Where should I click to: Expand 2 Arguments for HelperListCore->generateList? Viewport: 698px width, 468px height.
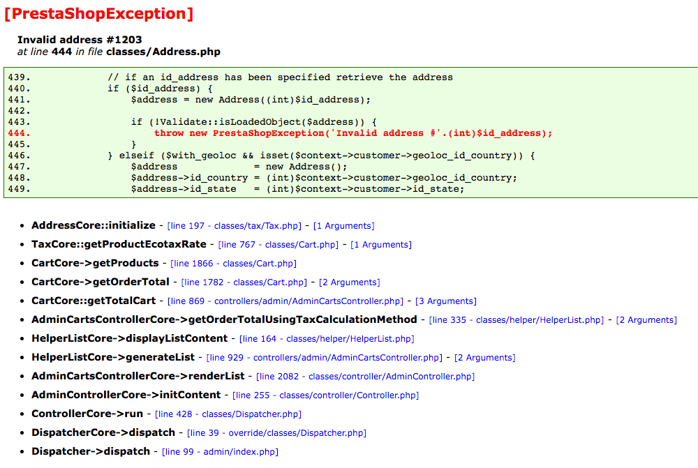coord(485,358)
